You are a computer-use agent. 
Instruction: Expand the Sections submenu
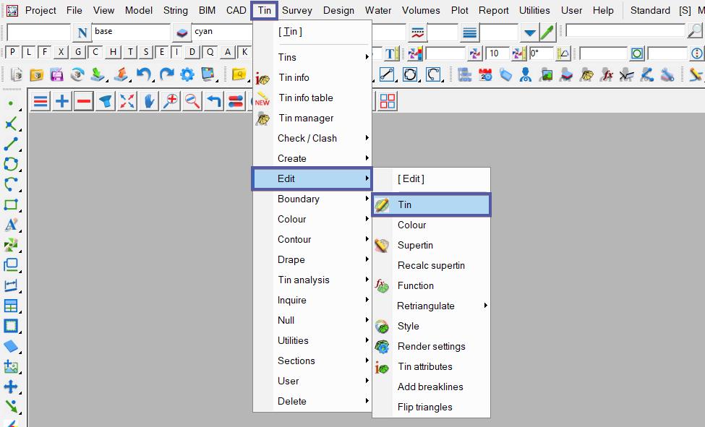click(312, 361)
